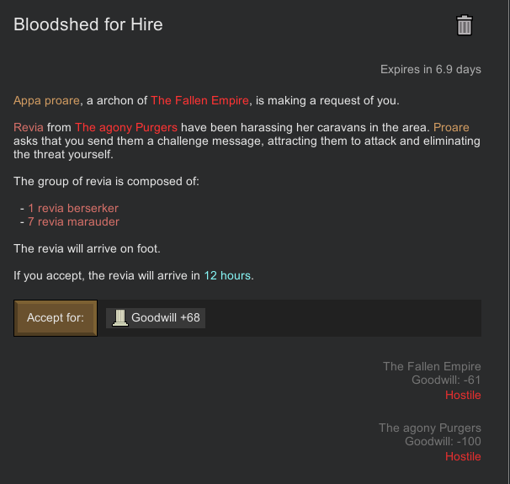Click the Fallen Empire Hostile status
The height and width of the screenshot is (484, 510).
pyautogui.click(x=463, y=396)
